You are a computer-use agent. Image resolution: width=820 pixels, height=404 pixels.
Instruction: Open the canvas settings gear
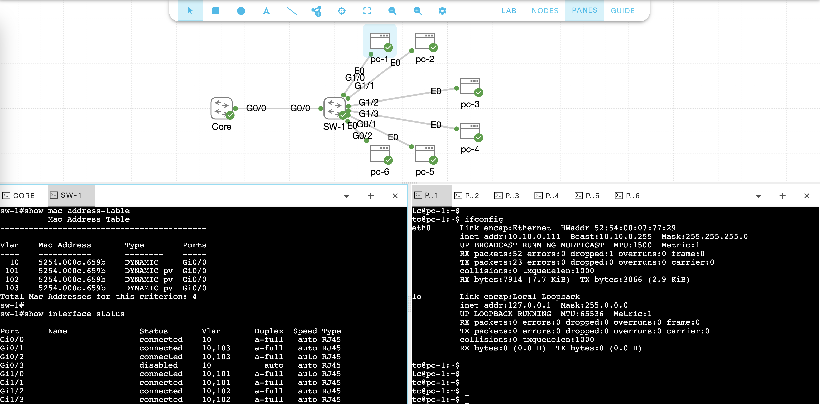(x=442, y=11)
